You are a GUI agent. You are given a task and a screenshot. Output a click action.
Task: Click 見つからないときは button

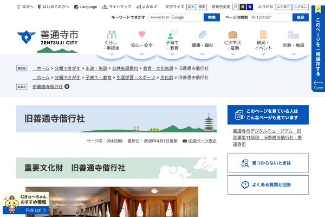click(268, 163)
